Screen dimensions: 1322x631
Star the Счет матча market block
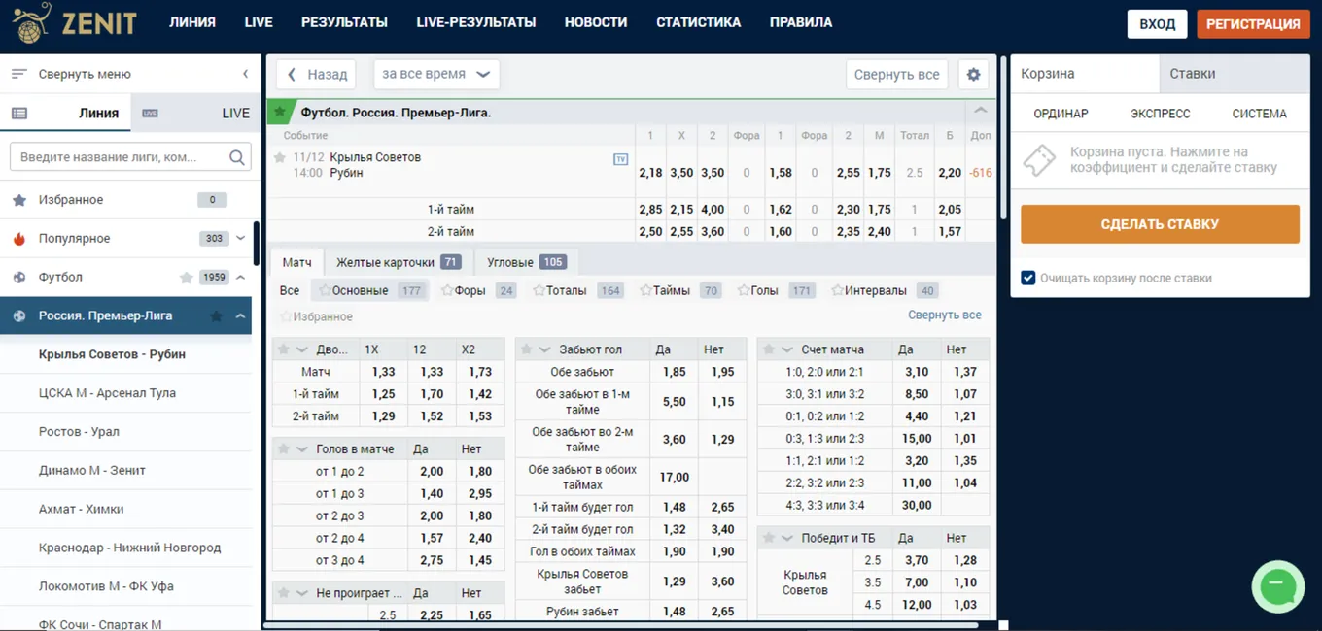769,349
